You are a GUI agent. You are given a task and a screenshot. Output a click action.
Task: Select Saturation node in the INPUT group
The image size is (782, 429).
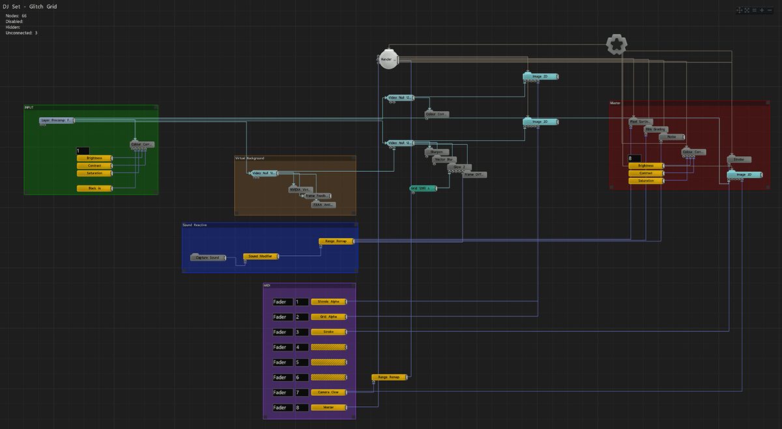point(94,173)
